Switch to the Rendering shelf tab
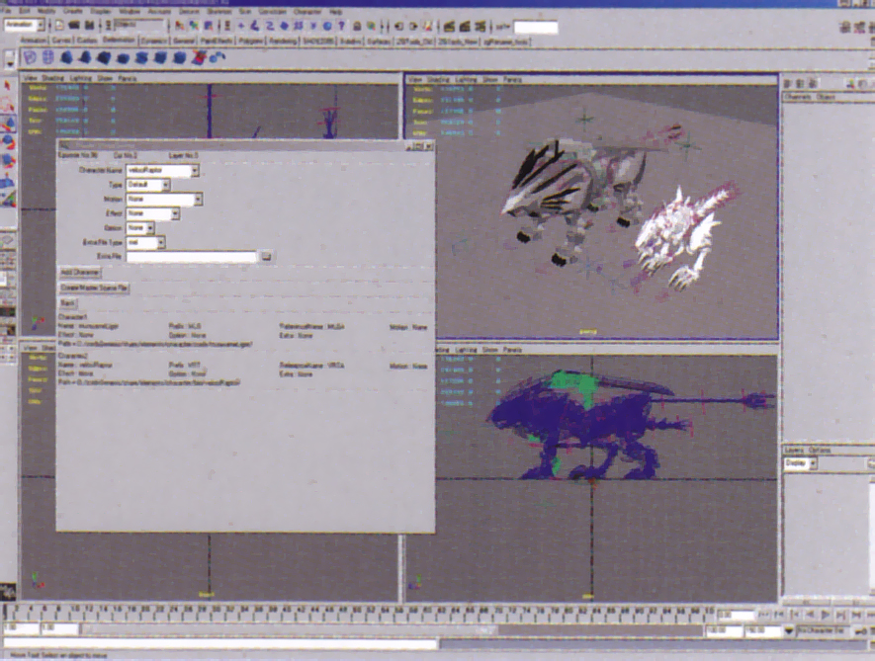Screen dimensions: 875x661 pos(283,41)
